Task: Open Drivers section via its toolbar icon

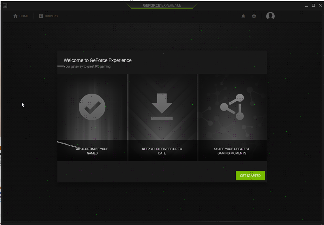Action: pyautogui.click(x=40, y=16)
